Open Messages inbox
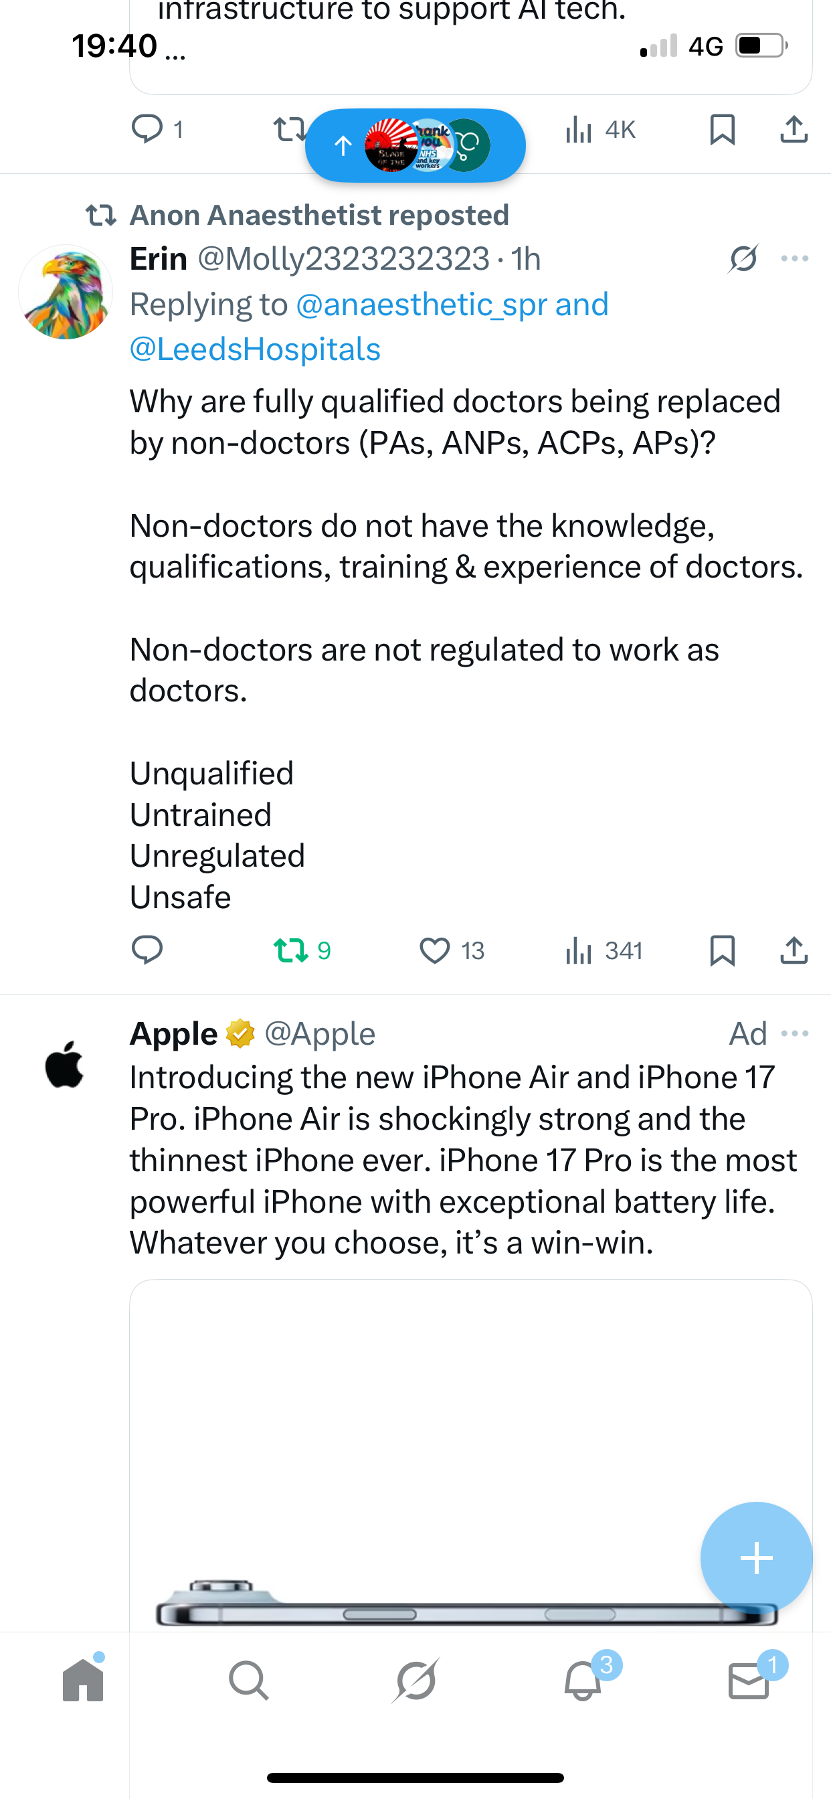The width and height of the screenshot is (831, 1799). (749, 1680)
